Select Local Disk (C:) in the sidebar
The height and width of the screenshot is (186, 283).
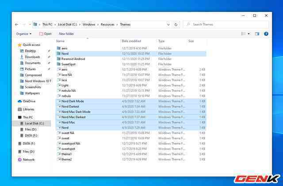click(x=32, y=123)
